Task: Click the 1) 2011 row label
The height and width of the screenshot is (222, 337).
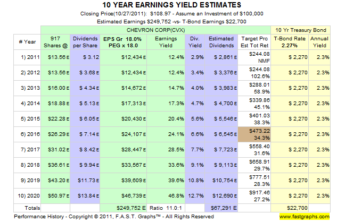Action: click(x=27, y=57)
